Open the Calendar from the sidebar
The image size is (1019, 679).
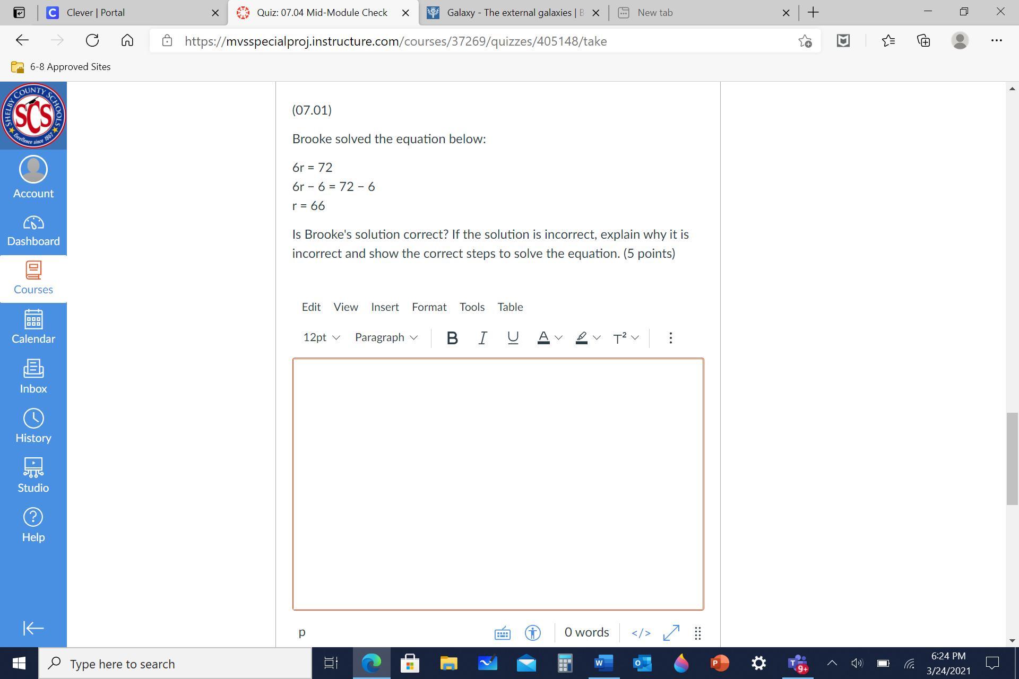click(x=33, y=327)
